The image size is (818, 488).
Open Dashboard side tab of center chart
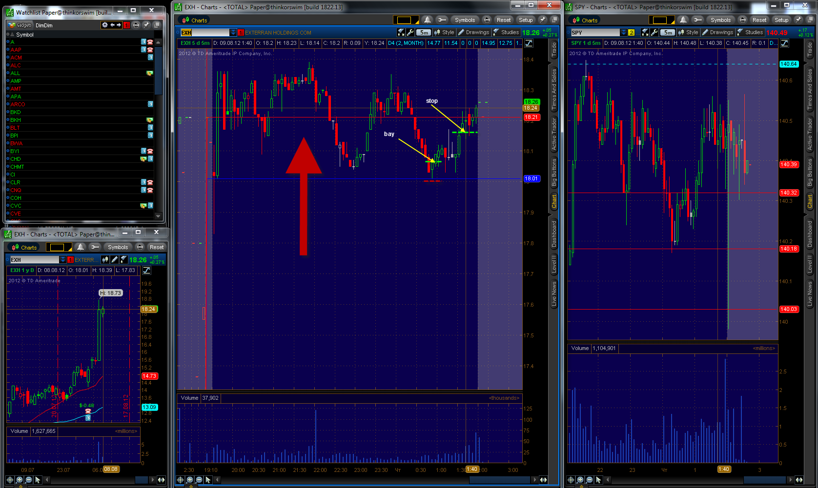tap(554, 234)
